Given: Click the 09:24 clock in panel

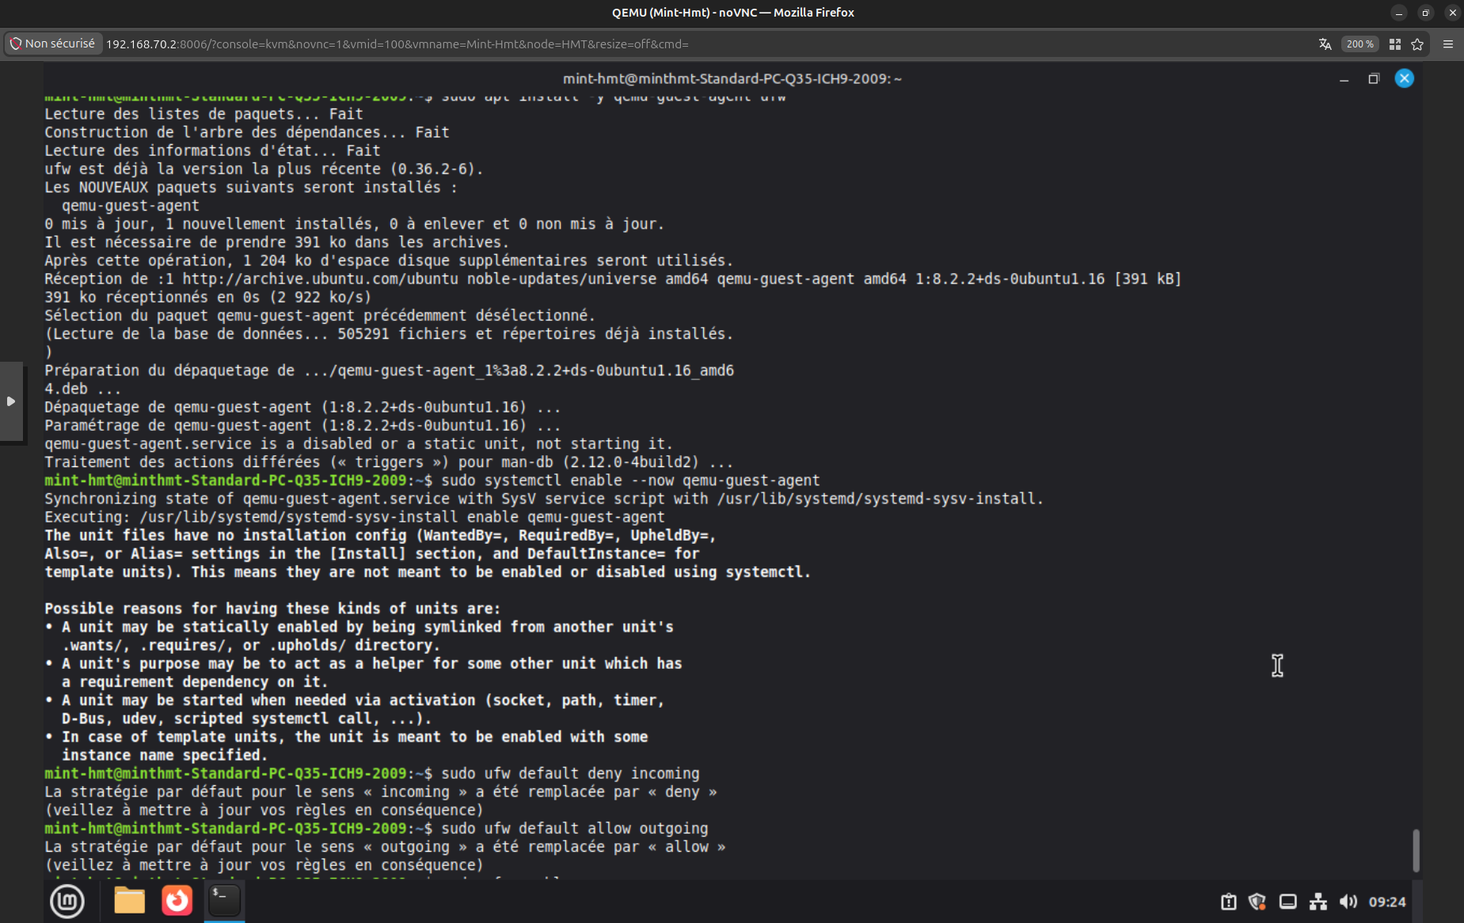Looking at the screenshot, I should coord(1387,902).
